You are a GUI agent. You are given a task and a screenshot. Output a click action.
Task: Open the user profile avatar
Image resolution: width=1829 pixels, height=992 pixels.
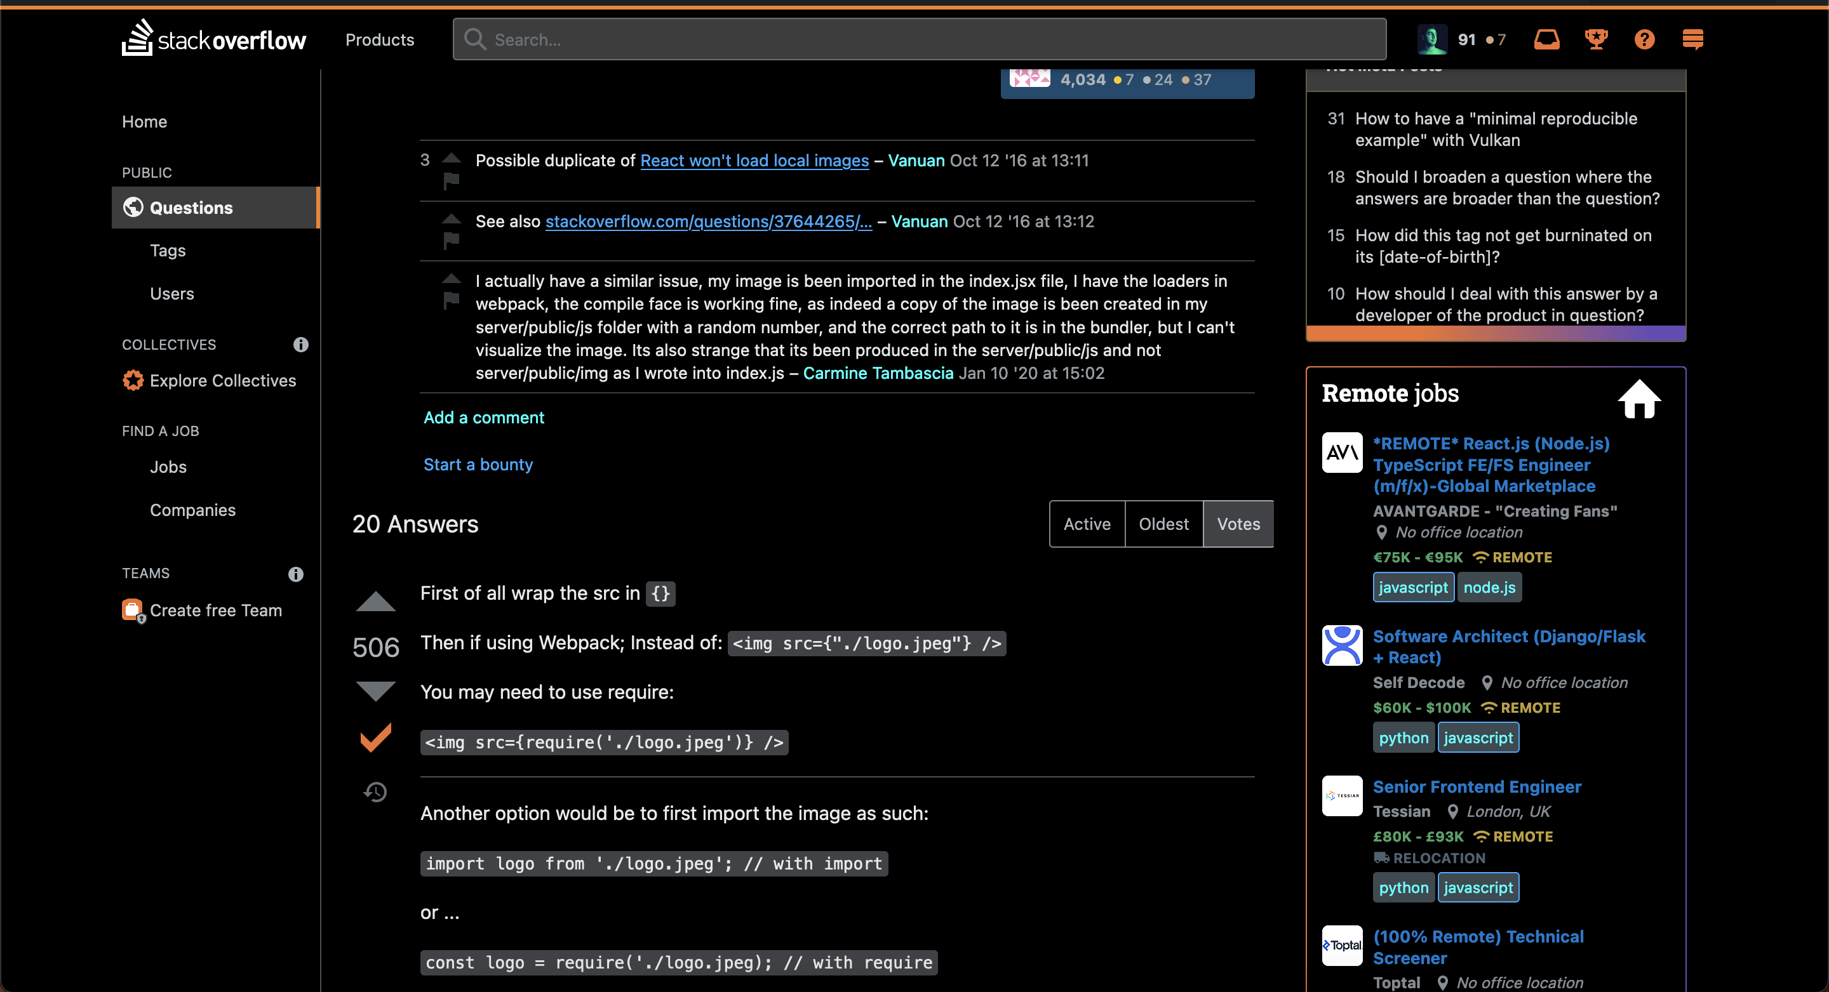1431,39
